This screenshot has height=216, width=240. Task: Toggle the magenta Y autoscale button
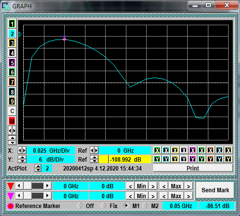tap(193, 159)
